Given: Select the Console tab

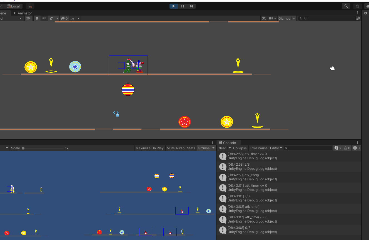Looking at the screenshot, I should point(227,143).
